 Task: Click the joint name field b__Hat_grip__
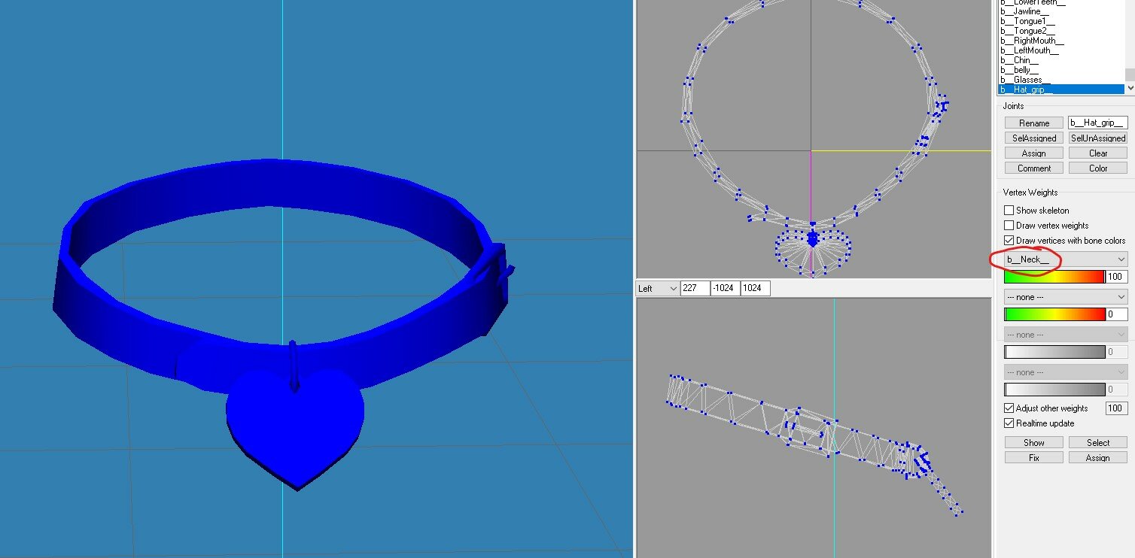[x=1097, y=123]
